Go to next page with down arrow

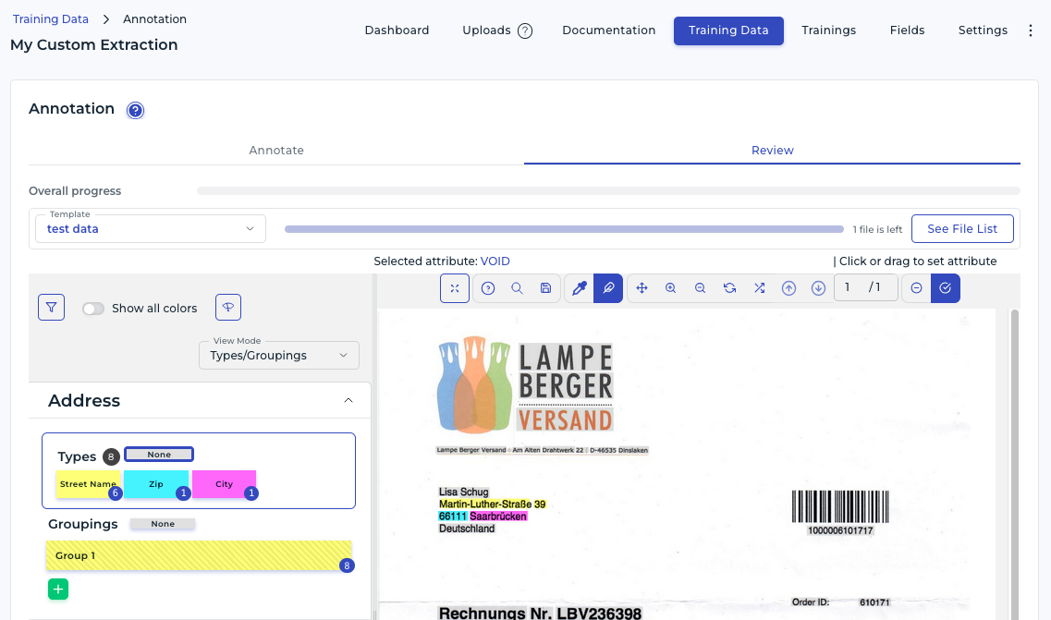[x=818, y=288]
